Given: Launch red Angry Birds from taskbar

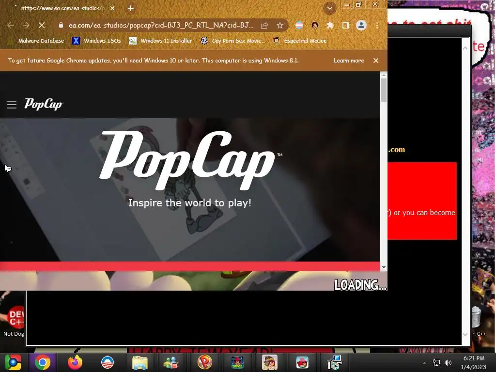Looking at the screenshot, I should [302, 362].
